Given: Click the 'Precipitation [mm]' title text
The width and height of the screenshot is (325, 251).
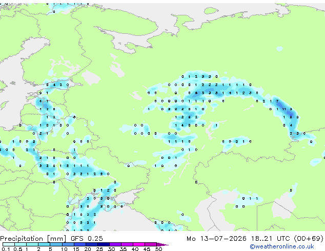Looking at the screenshot, I should [x=33, y=239].
